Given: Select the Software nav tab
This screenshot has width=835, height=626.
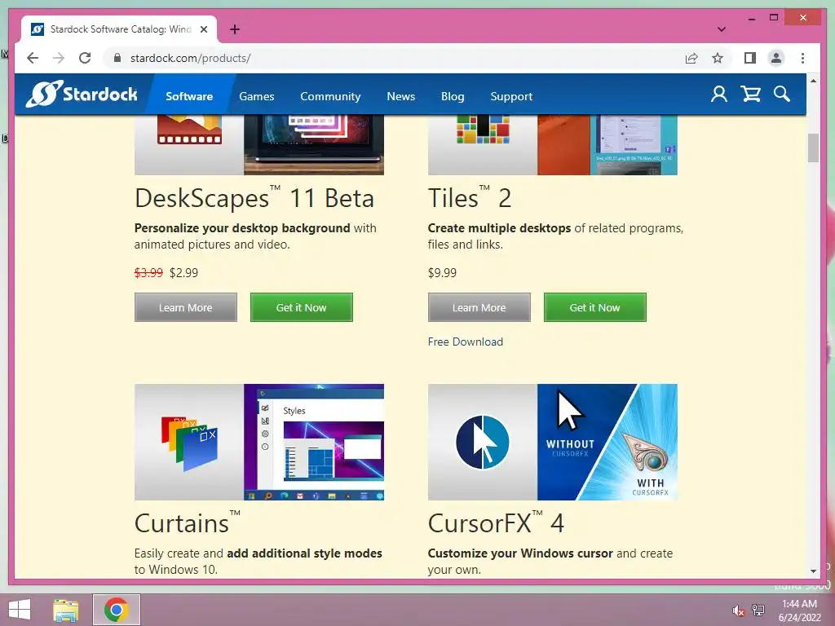Looking at the screenshot, I should pos(189,96).
